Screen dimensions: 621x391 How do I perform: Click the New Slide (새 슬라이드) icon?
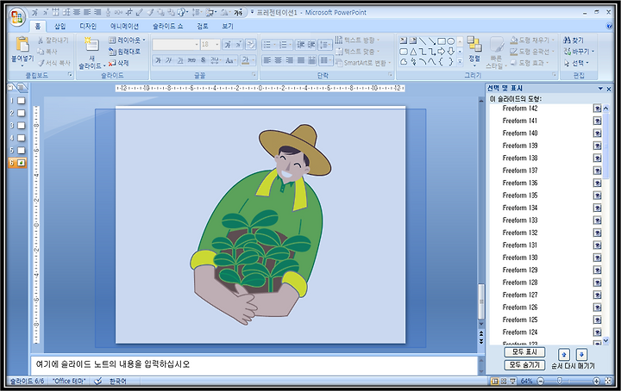click(91, 45)
